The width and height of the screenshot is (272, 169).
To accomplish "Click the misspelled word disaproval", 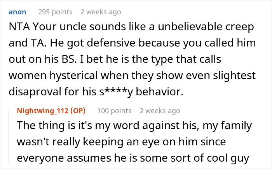I will coord(35,92).
